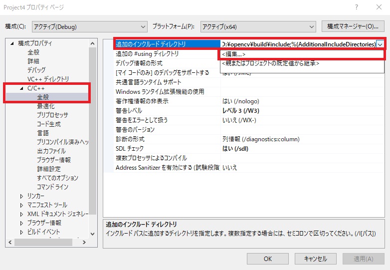Select the デバッグ情報の形式 property
Screen dimensions: 390x270
point(139,63)
